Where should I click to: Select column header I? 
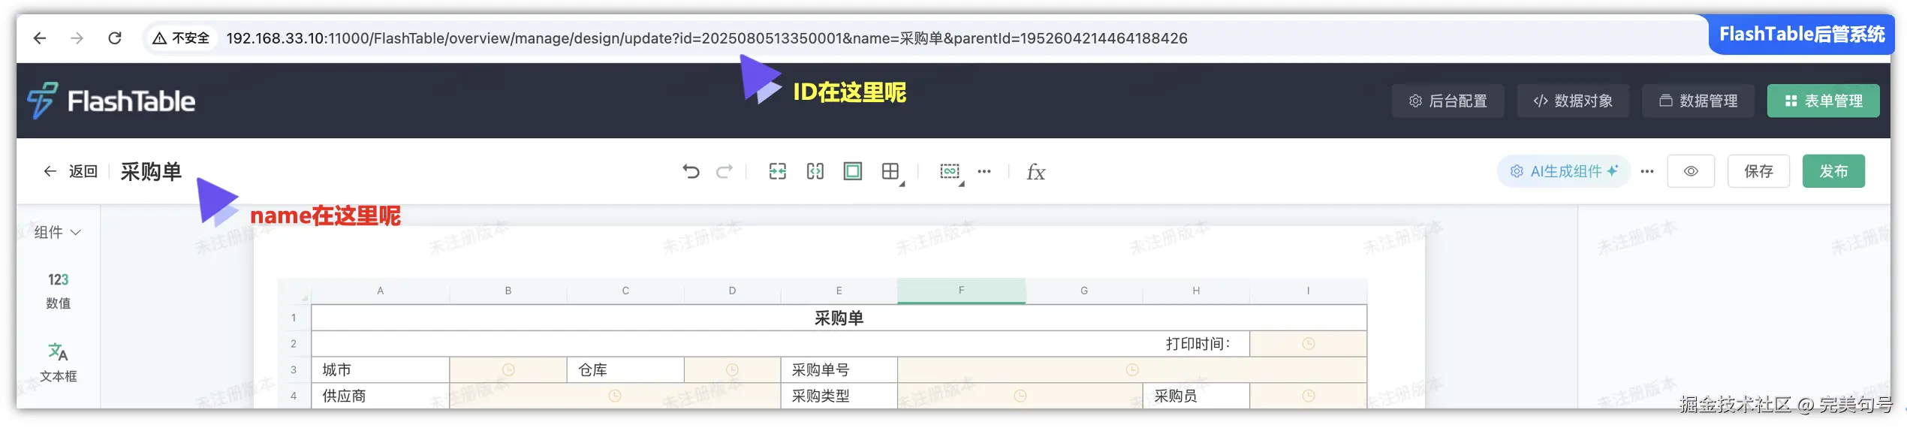(x=1308, y=291)
